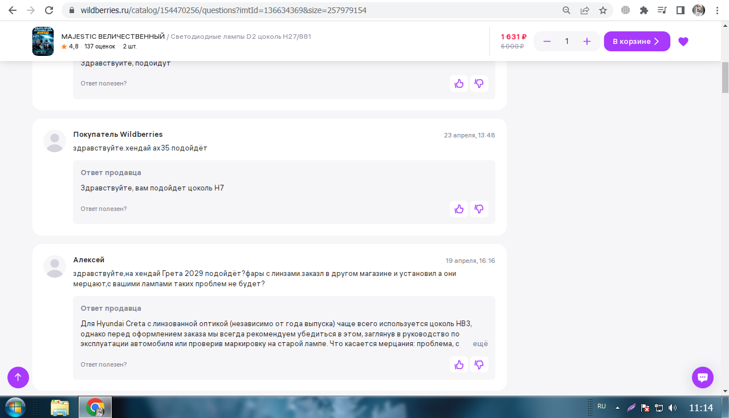Like the answer Здравствуйте, подойдут
The width and height of the screenshot is (729, 418).
click(x=459, y=84)
